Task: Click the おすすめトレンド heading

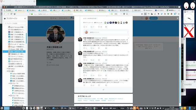Action: point(85,96)
